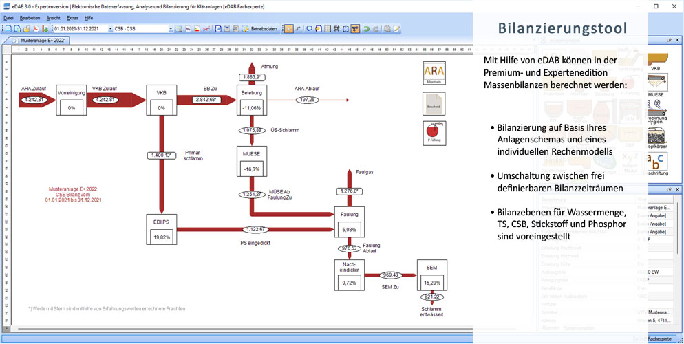
Task: Click the red Musteranlage E+ 2022 CSB Bilanz caption
Action: click(73, 194)
